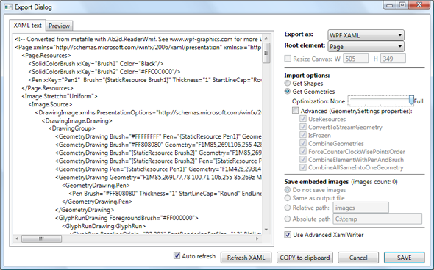Click the GeometryDrawing Brush="#FF808080" line
The height and width of the screenshot is (270, 434).
158,145
